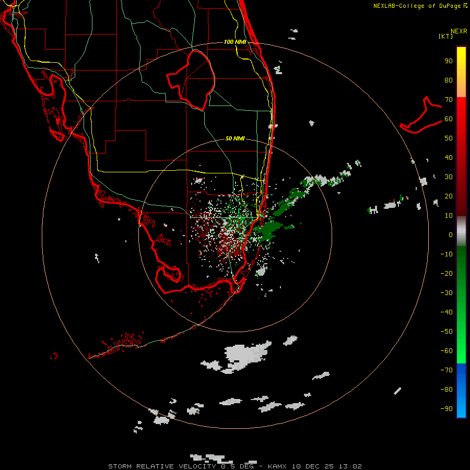This screenshot has height=470, width=470.
Task: Click the -10 value on velocity scale
Action: coord(446,254)
